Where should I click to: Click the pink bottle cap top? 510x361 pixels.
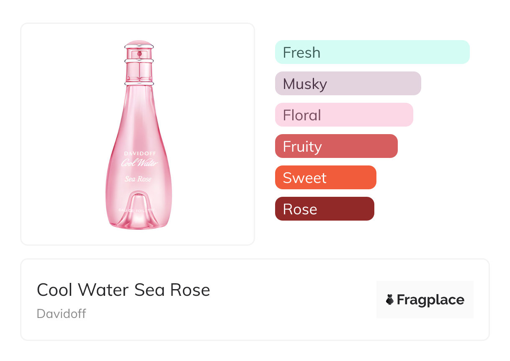coord(139,43)
